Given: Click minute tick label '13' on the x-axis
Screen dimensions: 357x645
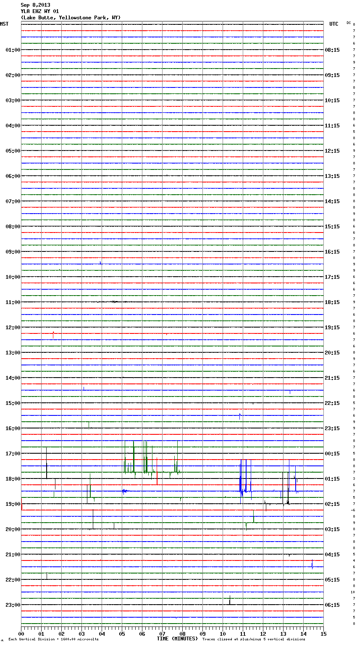Looking at the screenshot, I should [x=283, y=634].
